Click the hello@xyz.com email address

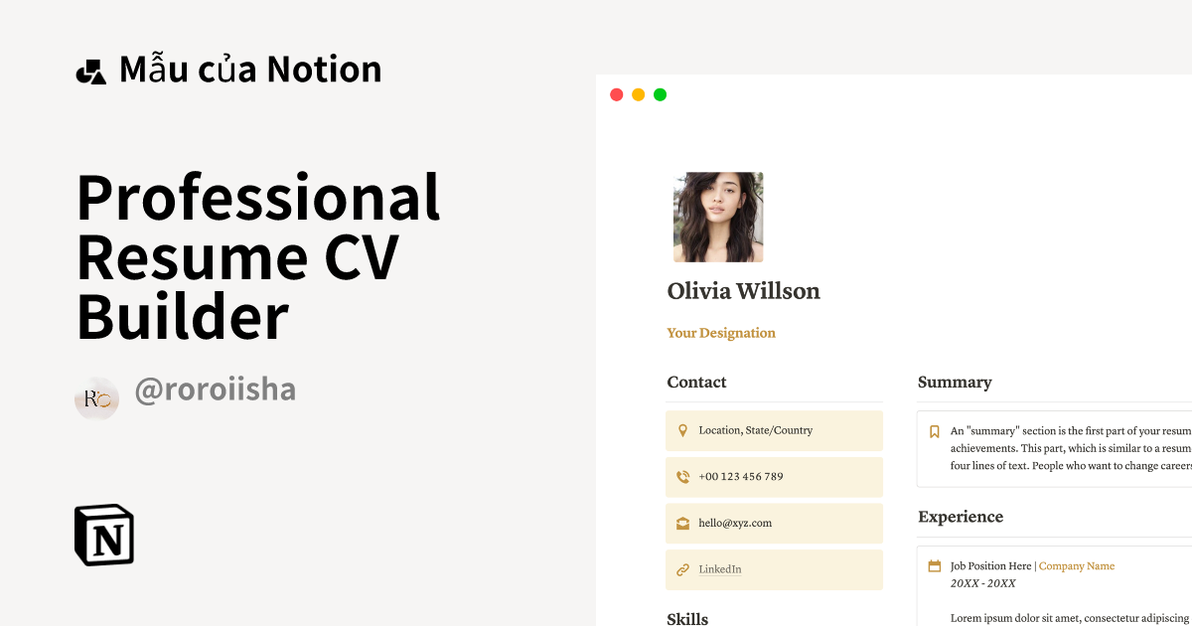pyautogui.click(x=734, y=522)
